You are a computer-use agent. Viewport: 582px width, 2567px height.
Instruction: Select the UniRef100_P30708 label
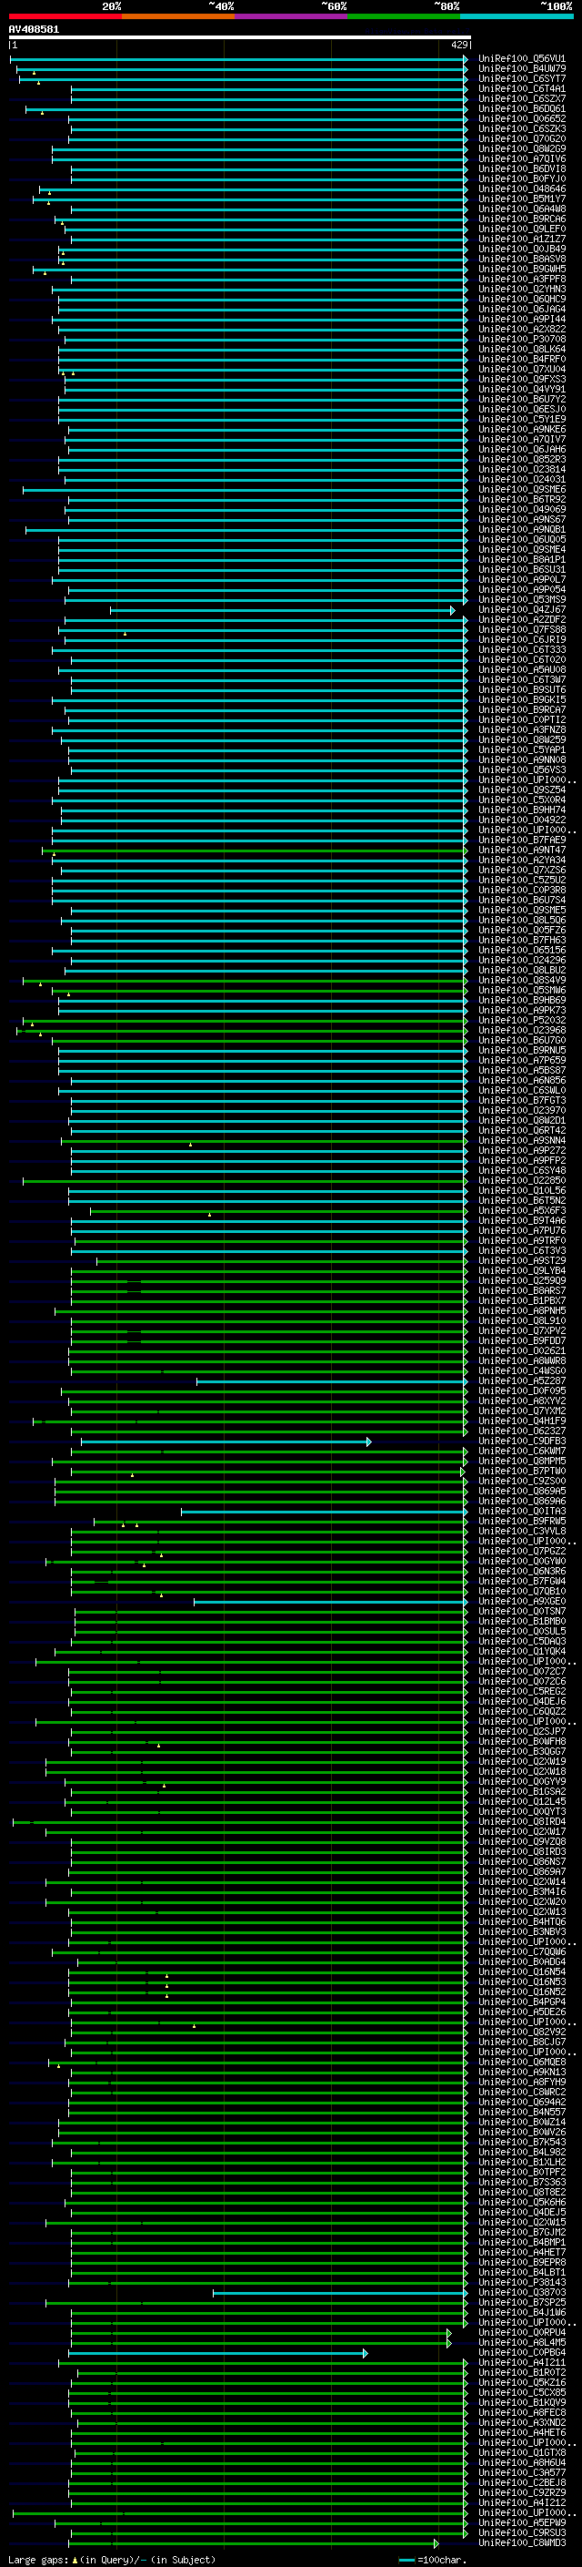522,339
